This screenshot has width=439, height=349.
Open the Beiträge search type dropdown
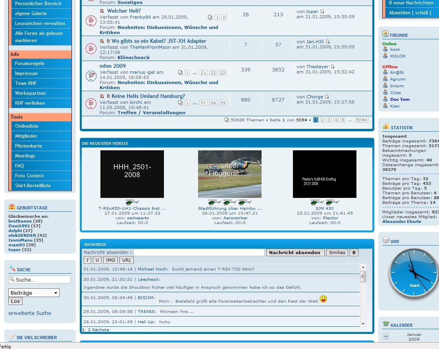pyautogui.click(x=34, y=293)
